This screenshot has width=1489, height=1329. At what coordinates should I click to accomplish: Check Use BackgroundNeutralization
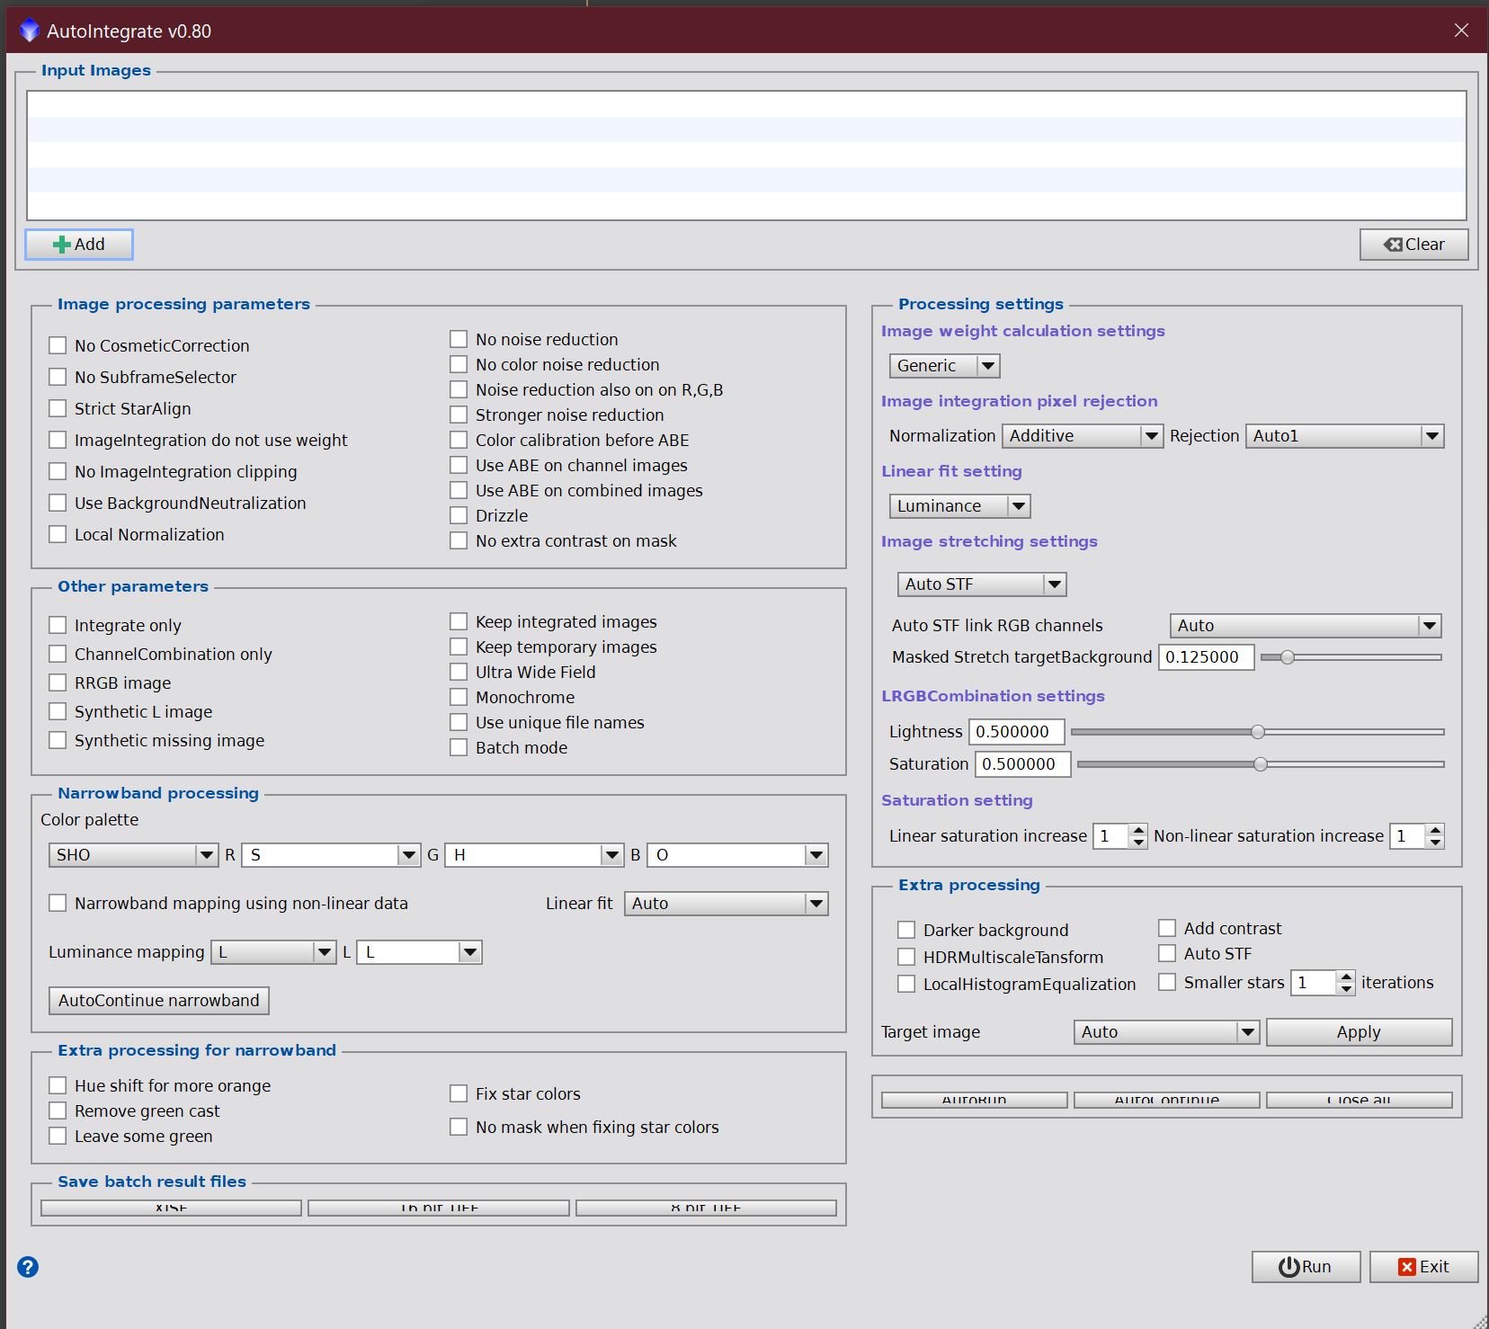point(58,503)
